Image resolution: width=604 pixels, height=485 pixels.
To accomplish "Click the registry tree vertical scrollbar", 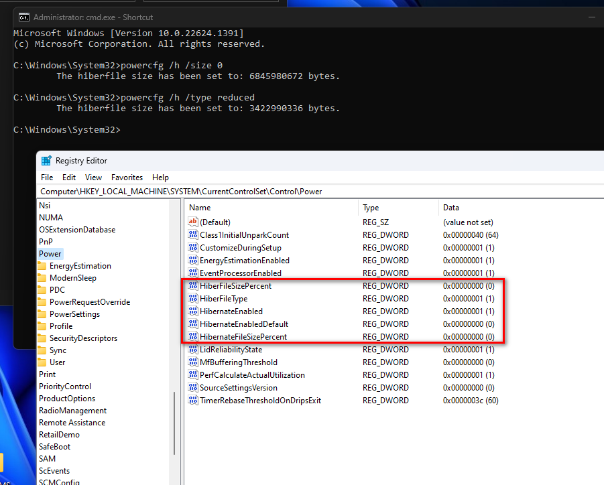I will tap(174, 423).
